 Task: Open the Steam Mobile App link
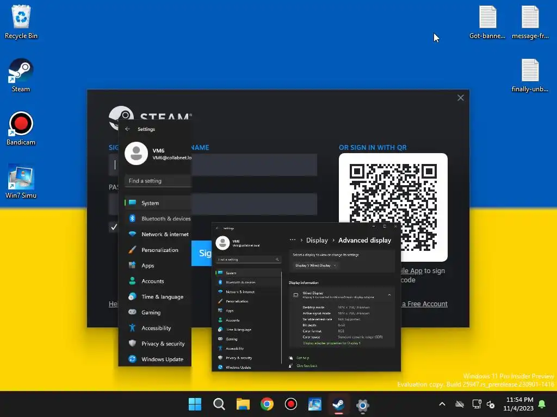pos(412,271)
